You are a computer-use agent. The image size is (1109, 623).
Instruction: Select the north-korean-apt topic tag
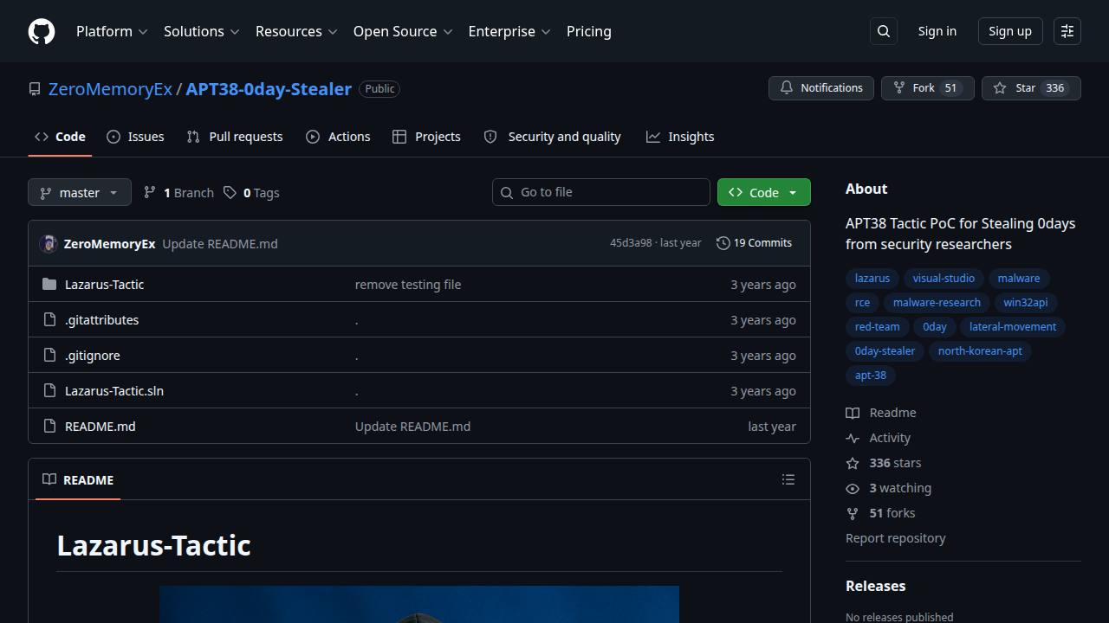(x=980, y=351)
